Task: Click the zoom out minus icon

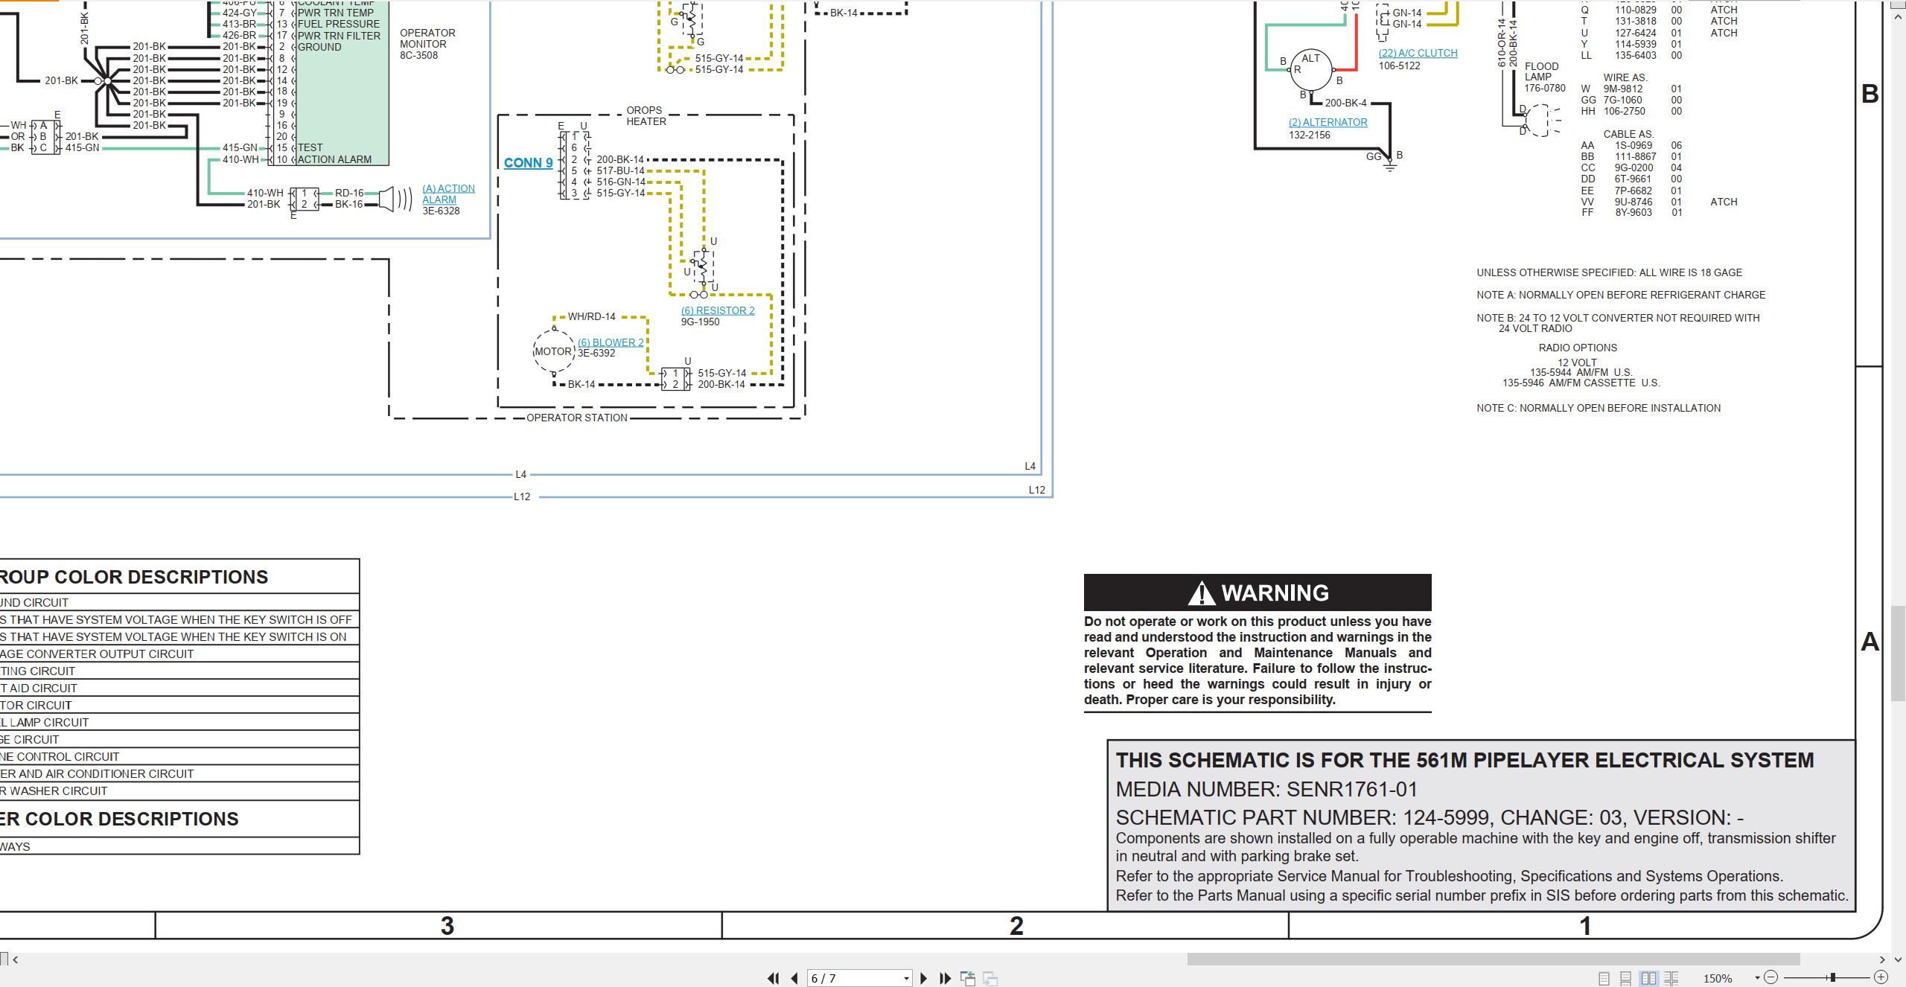Action: coord(1771,977)
